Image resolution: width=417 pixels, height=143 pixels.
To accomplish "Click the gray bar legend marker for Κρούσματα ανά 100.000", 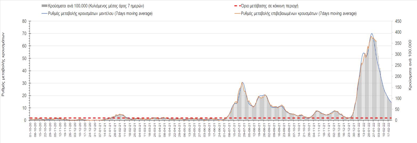I will [44, 6].
